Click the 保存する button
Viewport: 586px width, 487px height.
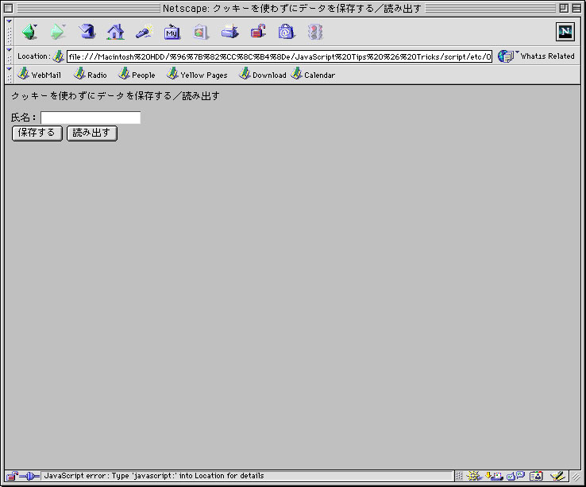[x=37, y=133]
